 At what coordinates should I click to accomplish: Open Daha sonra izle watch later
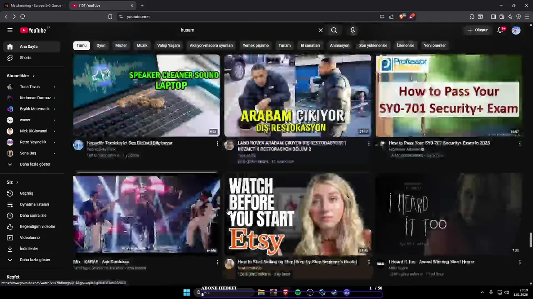click(x=32, y=216)
